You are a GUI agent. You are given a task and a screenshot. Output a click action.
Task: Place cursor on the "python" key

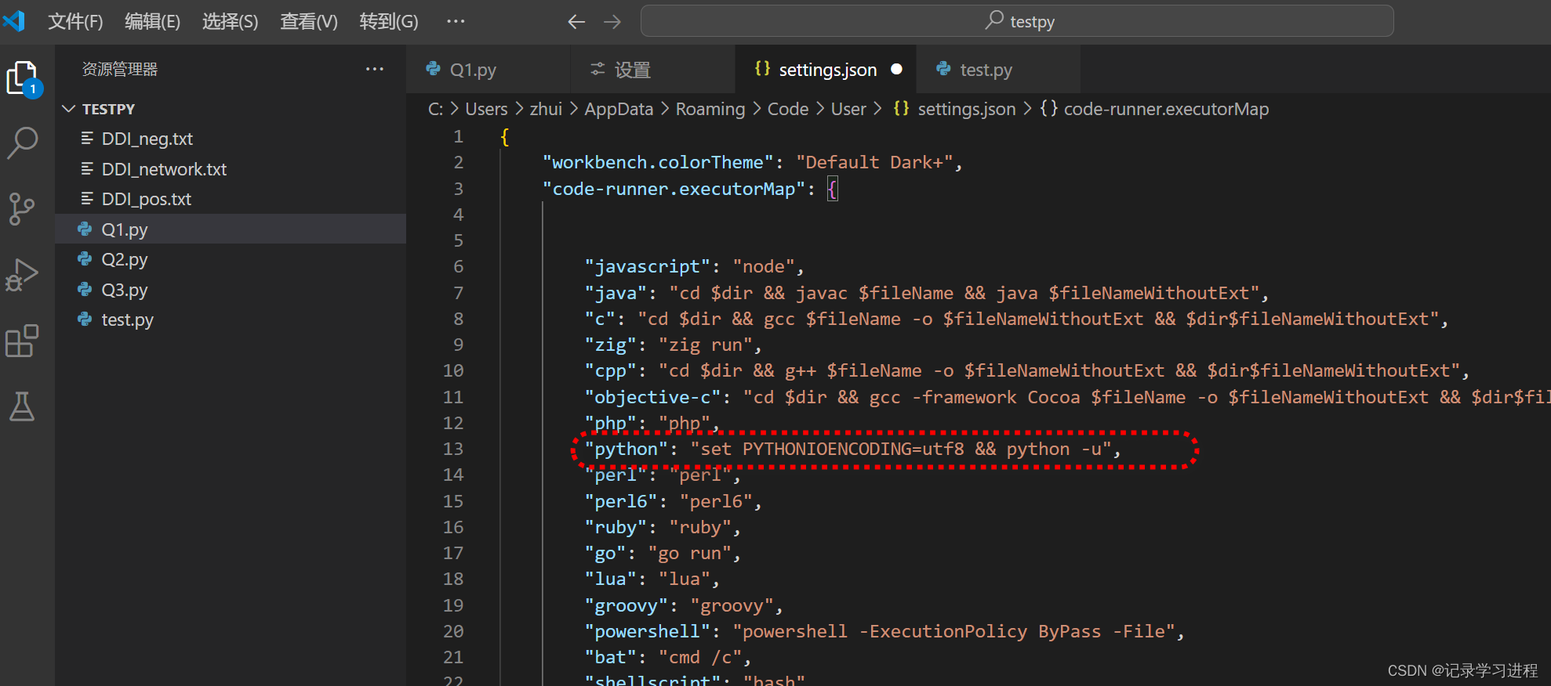pyautogui.click(x=626, y=449)
